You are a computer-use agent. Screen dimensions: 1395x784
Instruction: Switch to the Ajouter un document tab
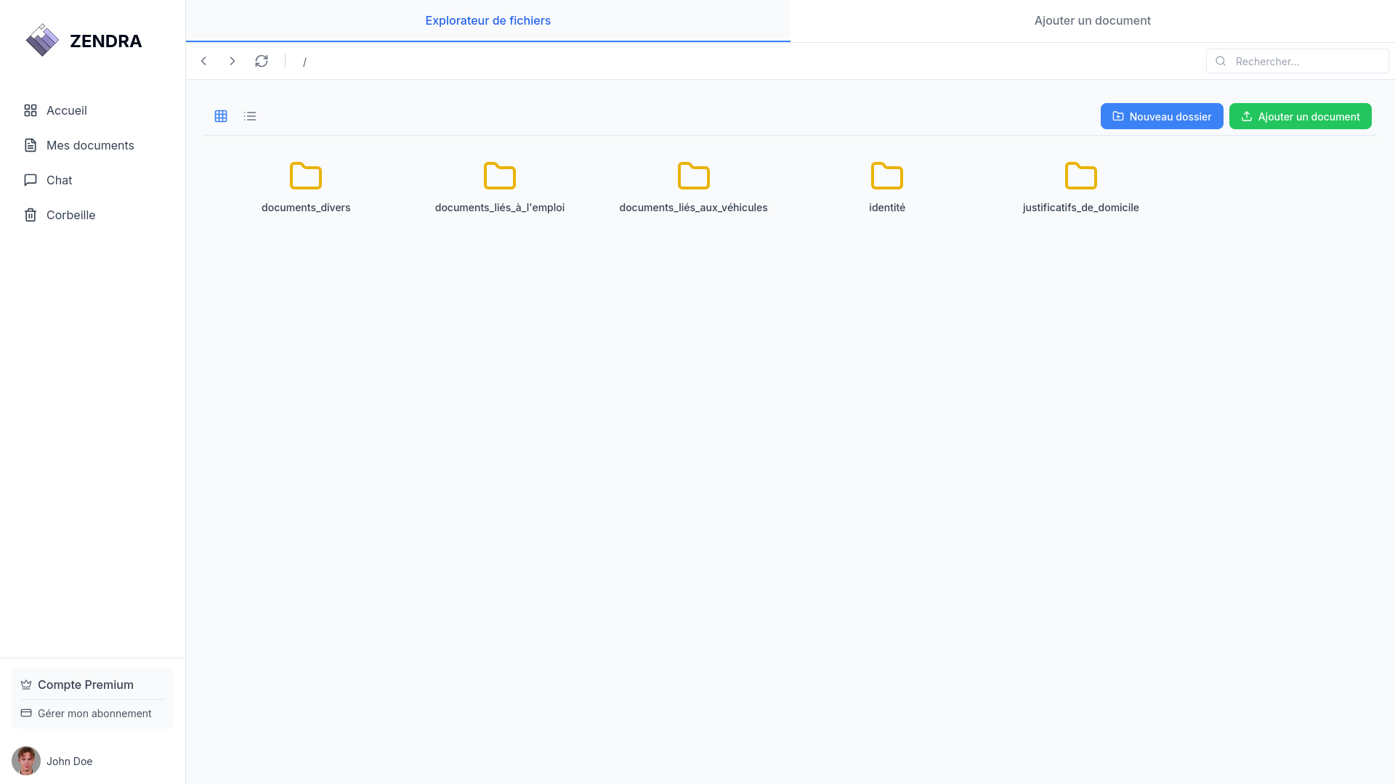(1092, 20)
